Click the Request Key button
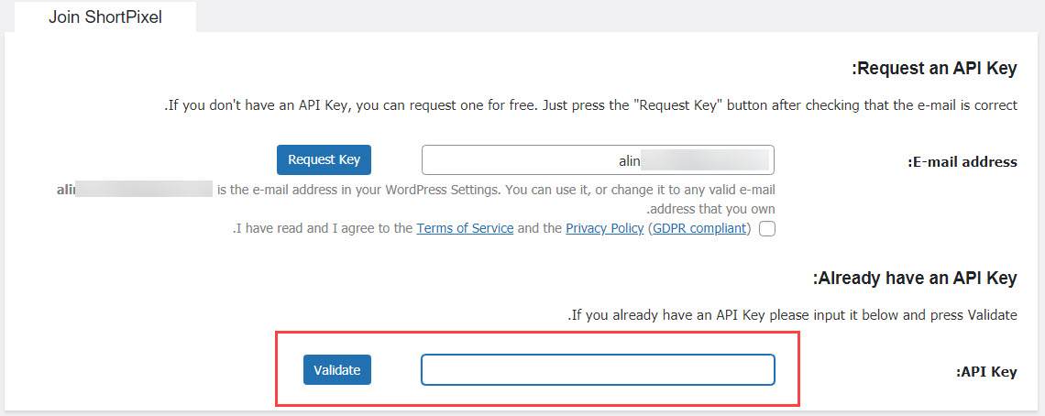The height and width of the screenshot is (416, 1045). coord(324,160)
